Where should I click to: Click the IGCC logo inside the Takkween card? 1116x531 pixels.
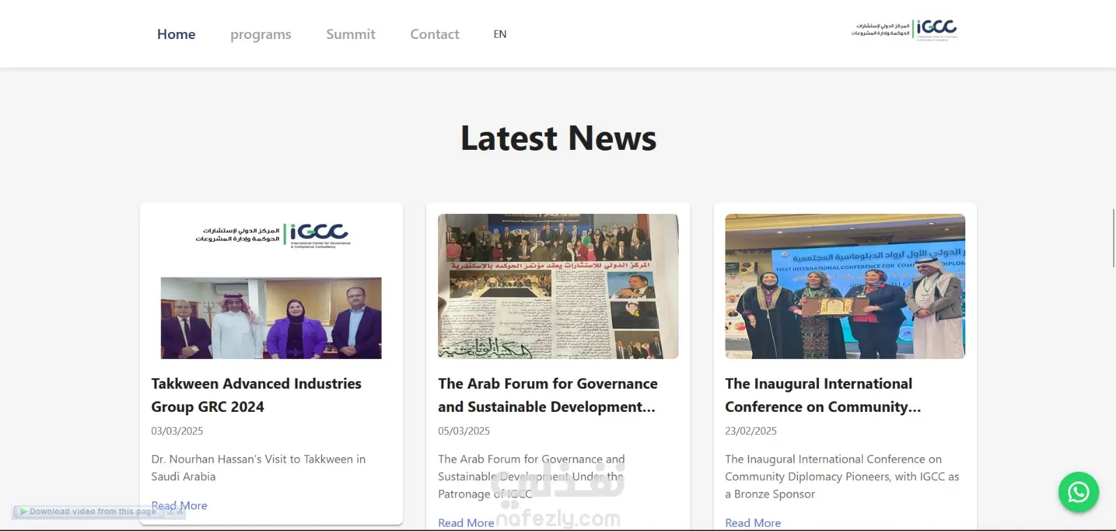[273, 236]
